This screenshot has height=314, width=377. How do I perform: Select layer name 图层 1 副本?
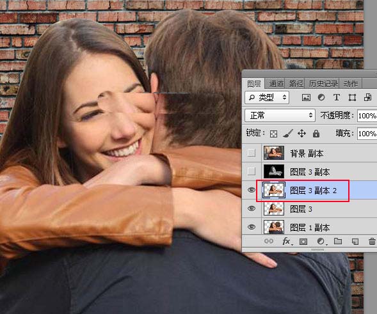point(310,228)
